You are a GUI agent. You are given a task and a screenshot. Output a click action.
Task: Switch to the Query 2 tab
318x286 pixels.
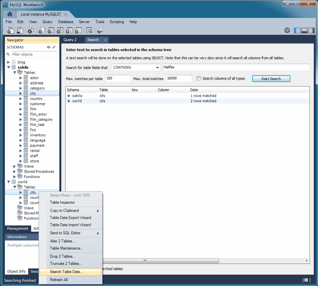pos(70,40)
